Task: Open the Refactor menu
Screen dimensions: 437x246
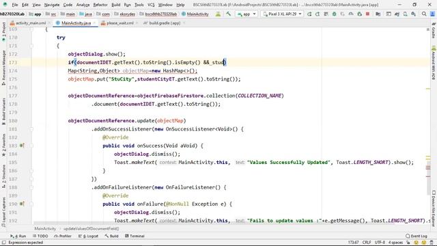Action: (100, 5)
